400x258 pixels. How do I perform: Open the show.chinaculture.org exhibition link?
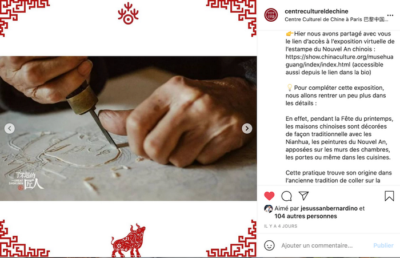[339, 61]
